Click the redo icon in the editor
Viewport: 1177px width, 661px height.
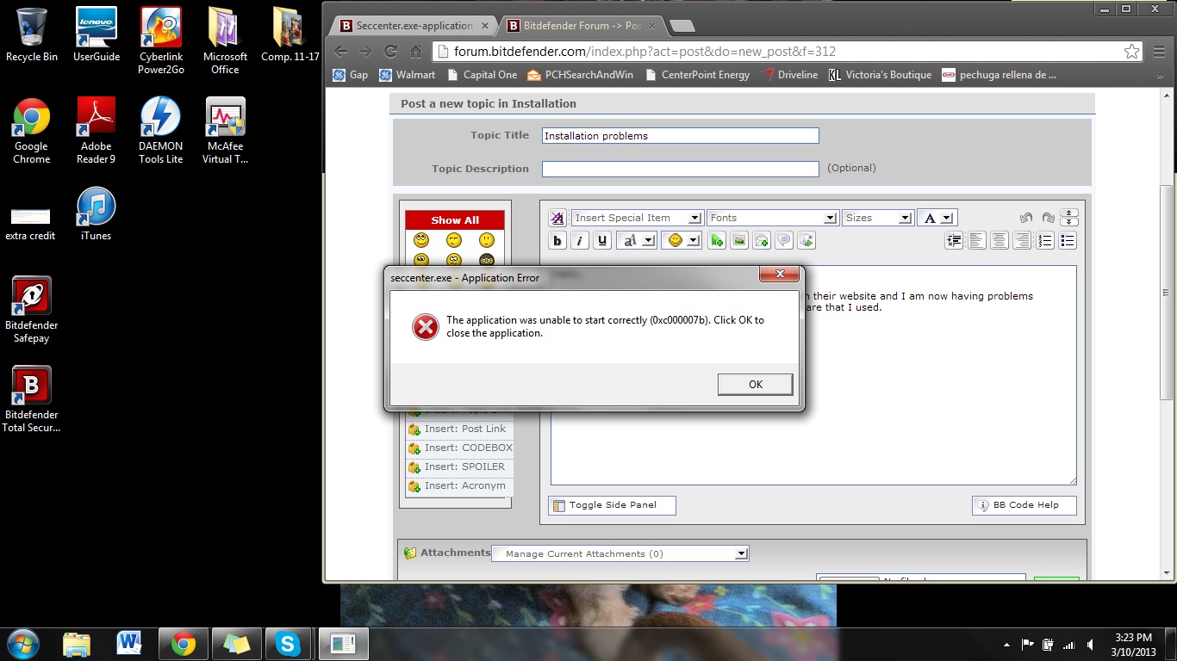pyautogui.click(x=1048, y=218)
